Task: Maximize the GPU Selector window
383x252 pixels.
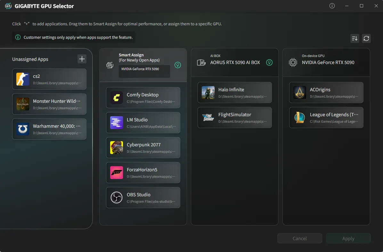Action: click(x=362, y=6)
